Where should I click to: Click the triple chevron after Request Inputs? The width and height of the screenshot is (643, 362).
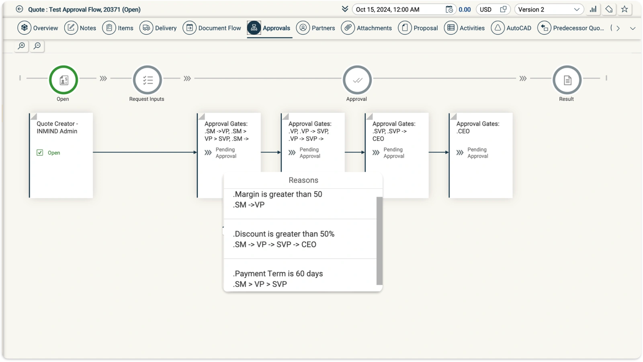click(x=187, y=78)
